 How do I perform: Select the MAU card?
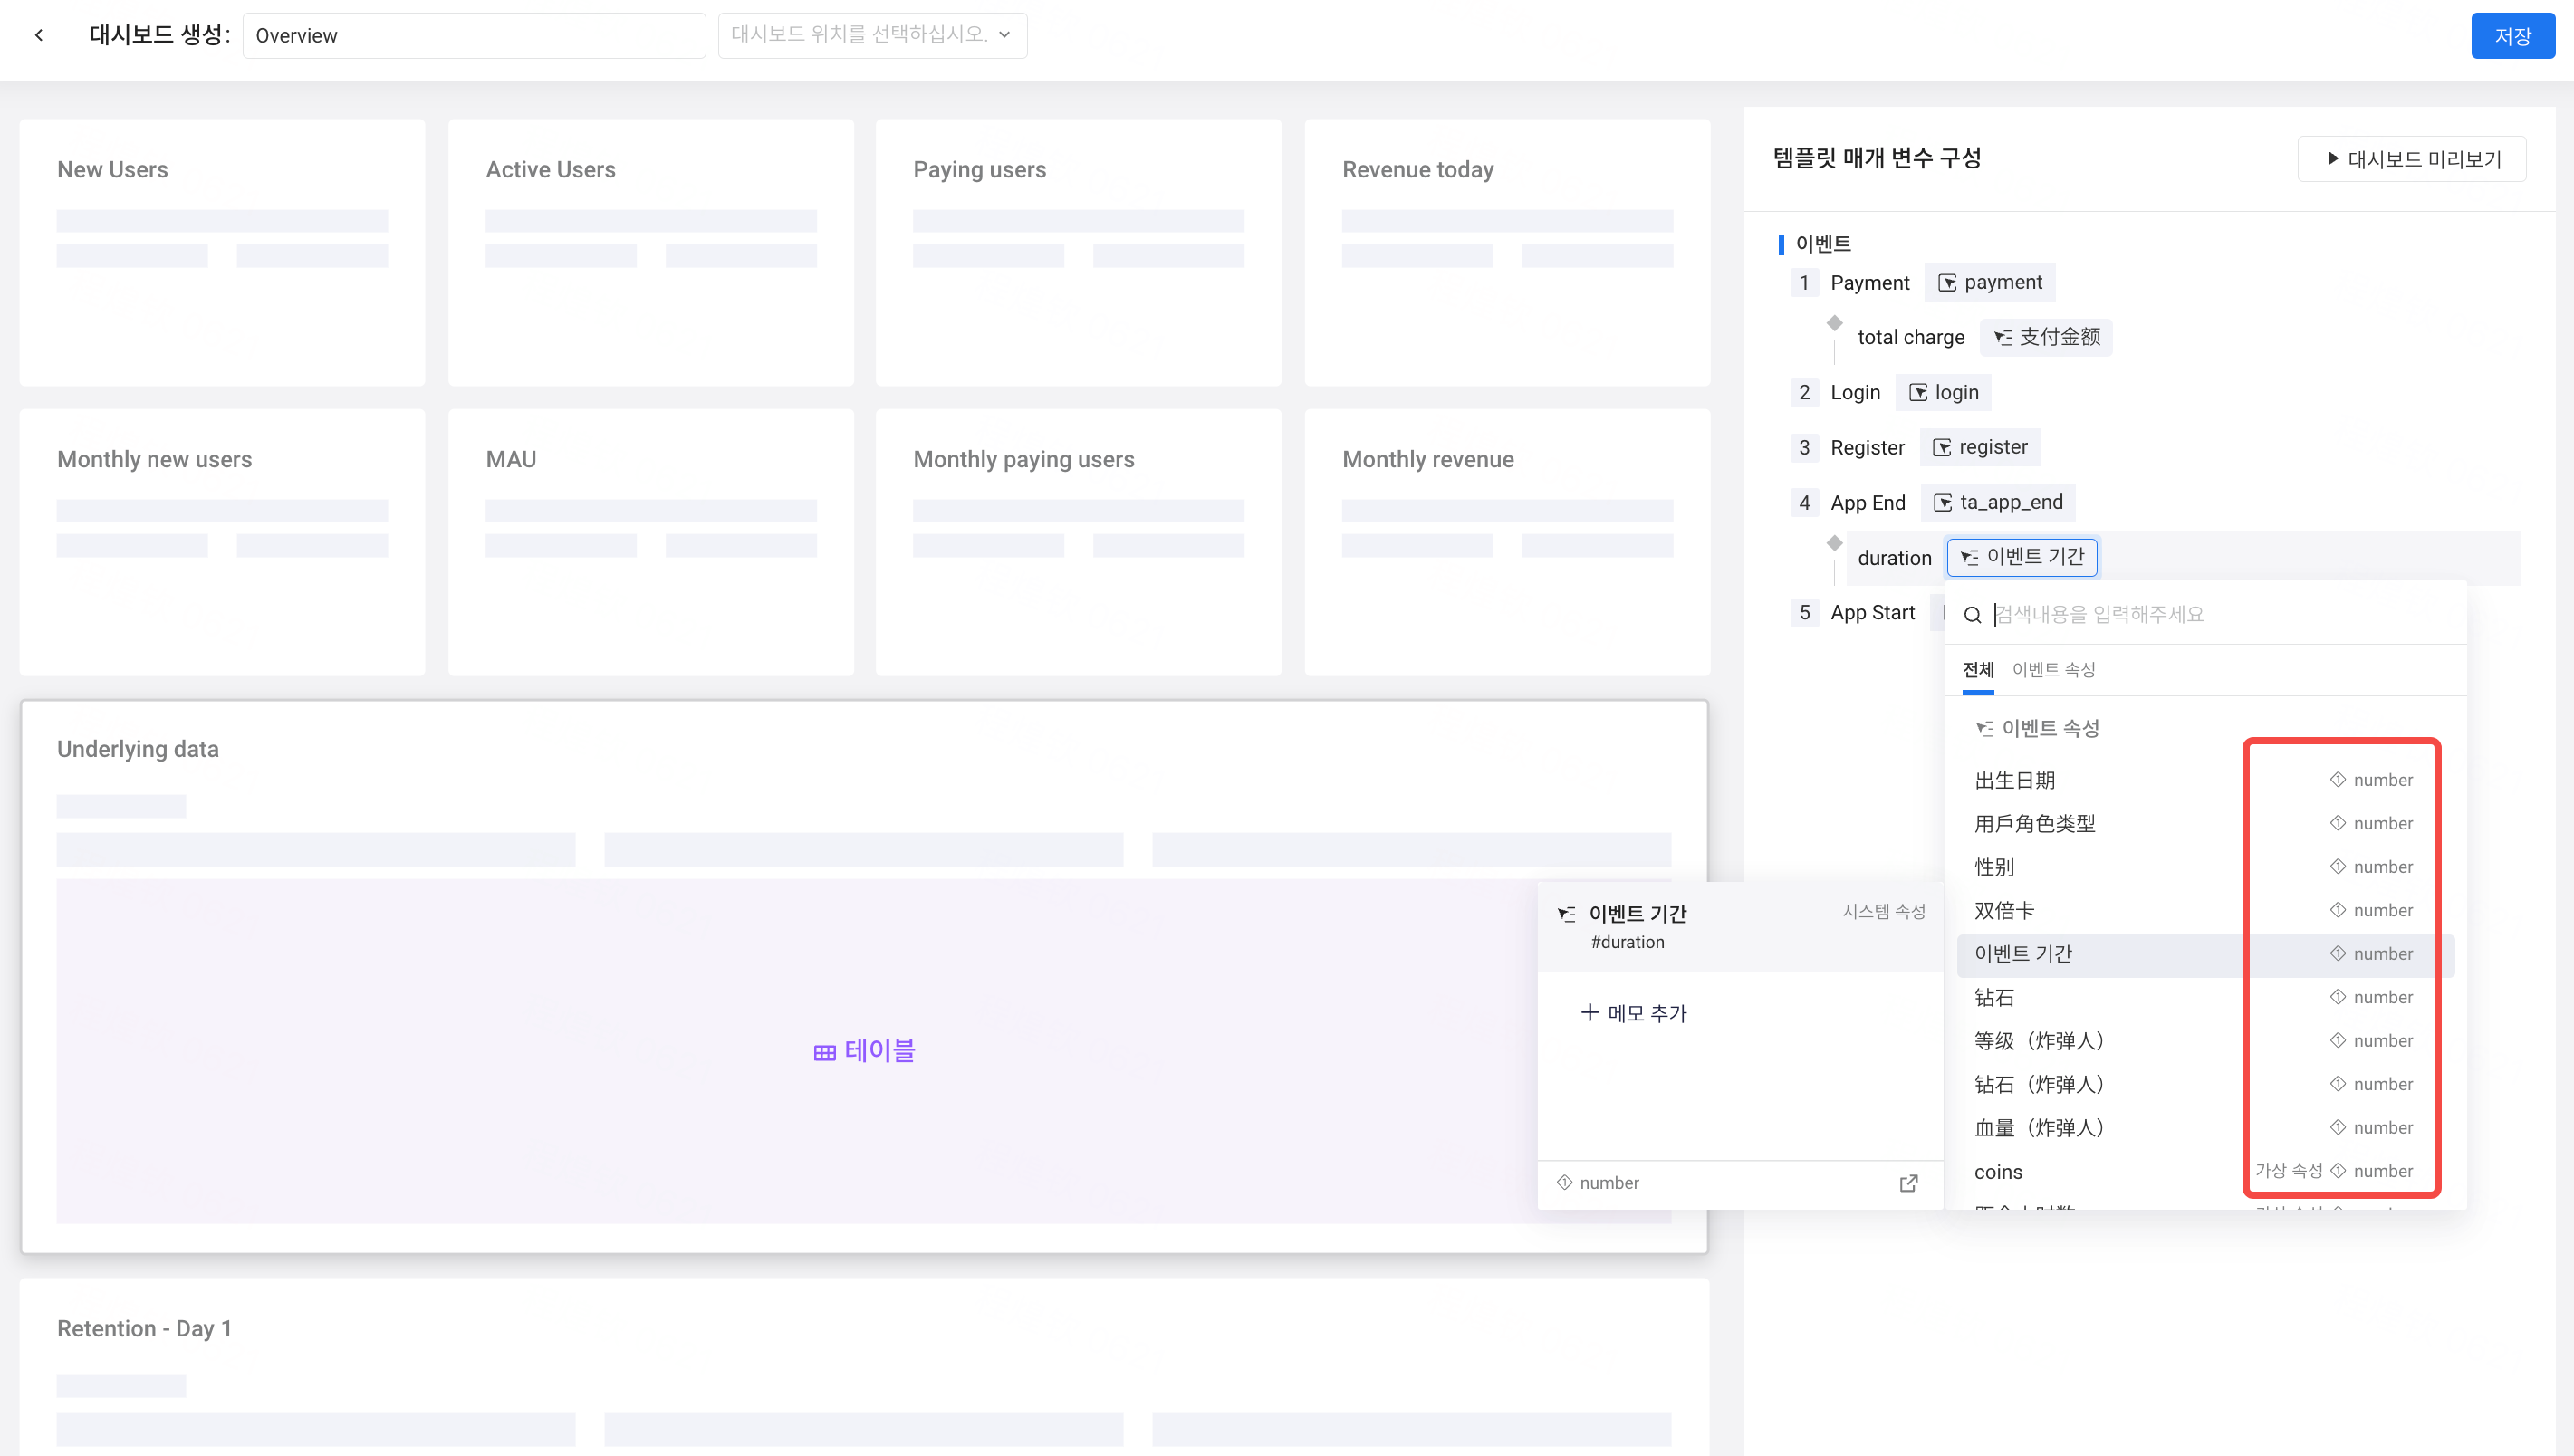651,542
